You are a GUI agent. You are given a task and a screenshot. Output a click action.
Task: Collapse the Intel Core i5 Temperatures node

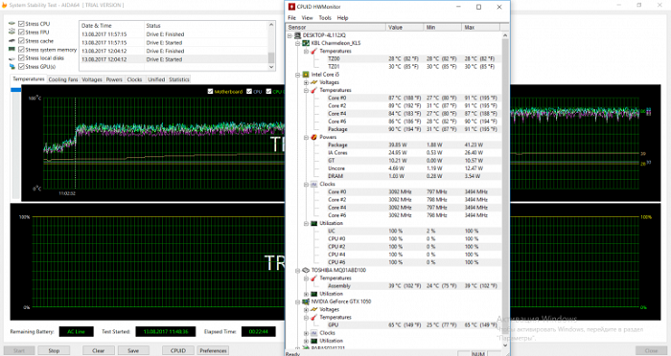[306, 90]
